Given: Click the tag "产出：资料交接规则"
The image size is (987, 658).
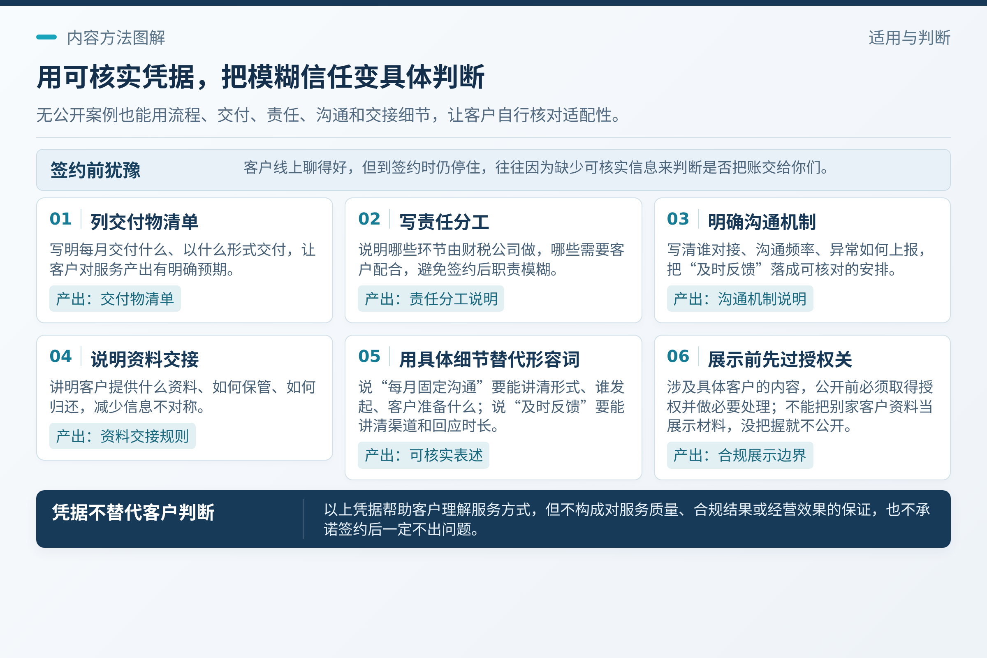Looking at the screenshot, I should 123,436.
